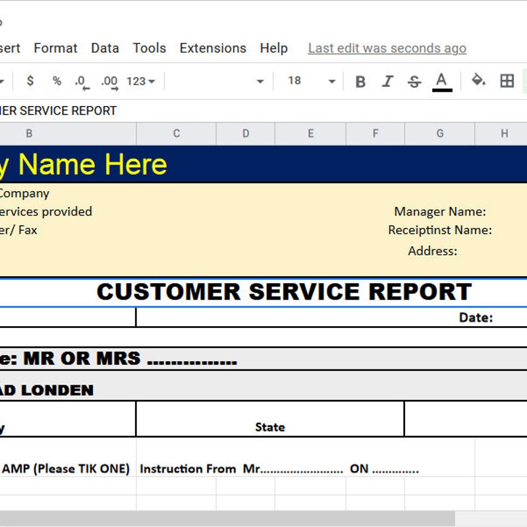Click 'Last edit was seconds ago' link

coord(387,48)
